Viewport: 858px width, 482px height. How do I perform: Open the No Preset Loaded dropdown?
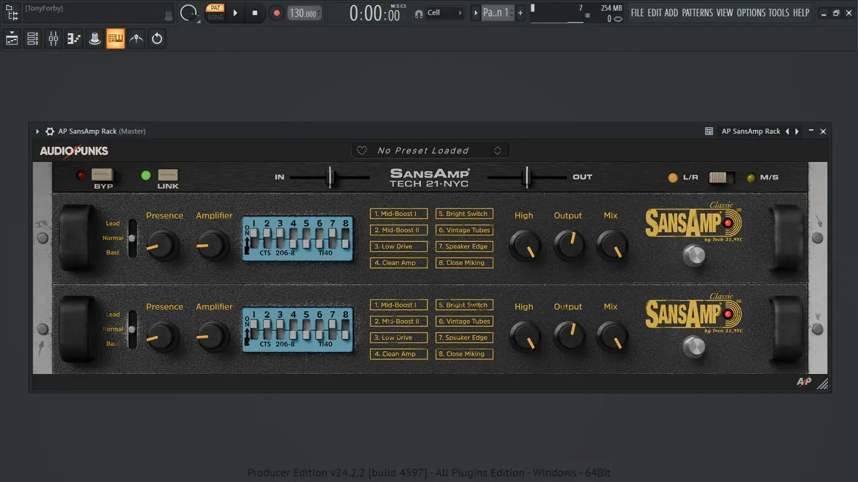[430, 151]
